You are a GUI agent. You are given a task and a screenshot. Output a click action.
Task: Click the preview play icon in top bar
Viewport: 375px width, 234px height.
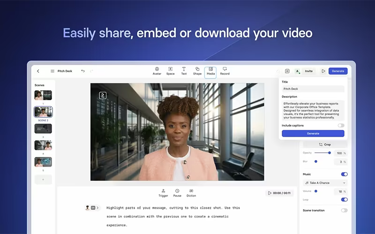(323, 71)
